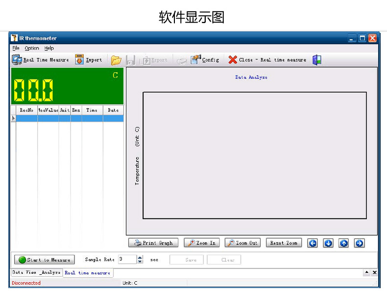Click the Print Graph button
The height and width of the screenshot is (296, 387).
click(x=153, y=243)
